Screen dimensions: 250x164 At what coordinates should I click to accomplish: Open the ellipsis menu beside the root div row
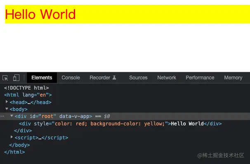(x=2, y=116)
